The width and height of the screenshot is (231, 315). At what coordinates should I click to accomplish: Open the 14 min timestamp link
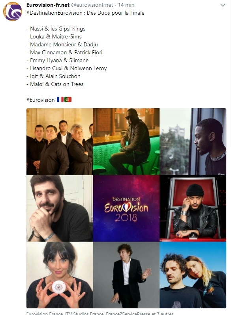pos(126,5)
